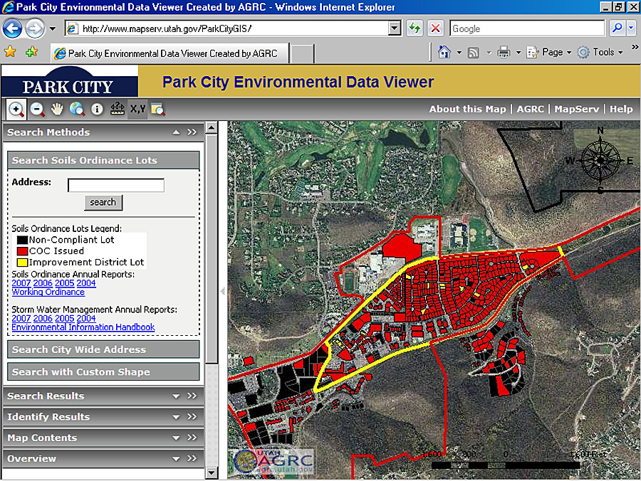Viewport: 641px width, 481px height.
Task: Expand the Overview panel arrow
Action: point(176,458)
